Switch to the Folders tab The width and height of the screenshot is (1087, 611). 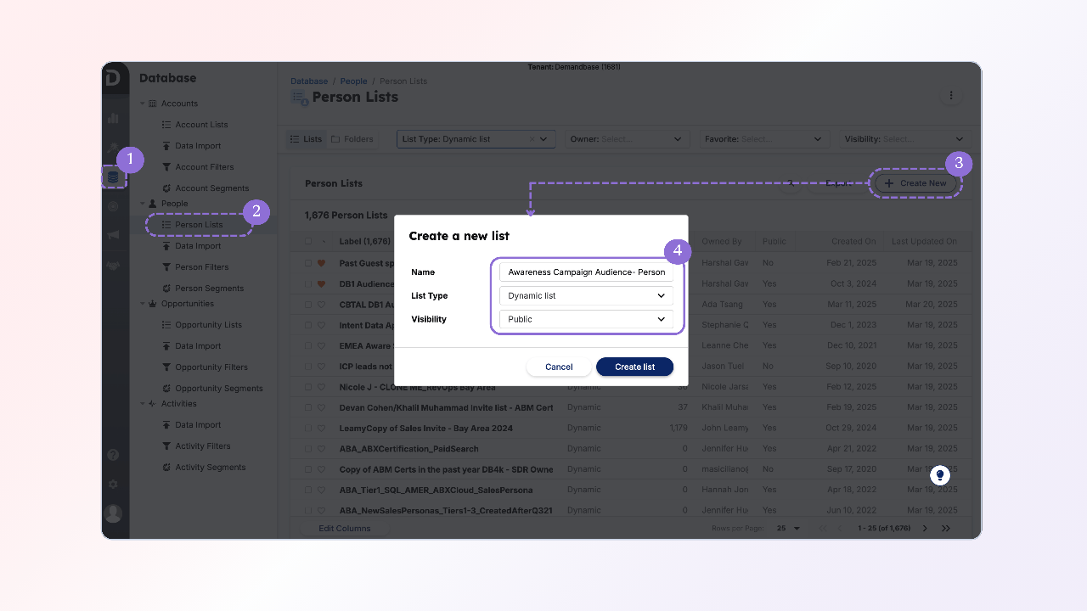[x=352, y=139]
